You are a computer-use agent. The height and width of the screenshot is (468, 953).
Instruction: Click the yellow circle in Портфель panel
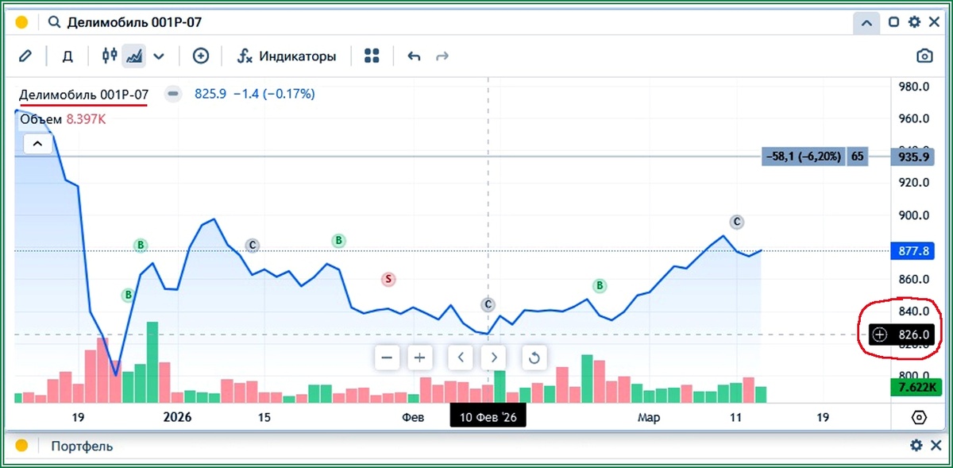22,446
